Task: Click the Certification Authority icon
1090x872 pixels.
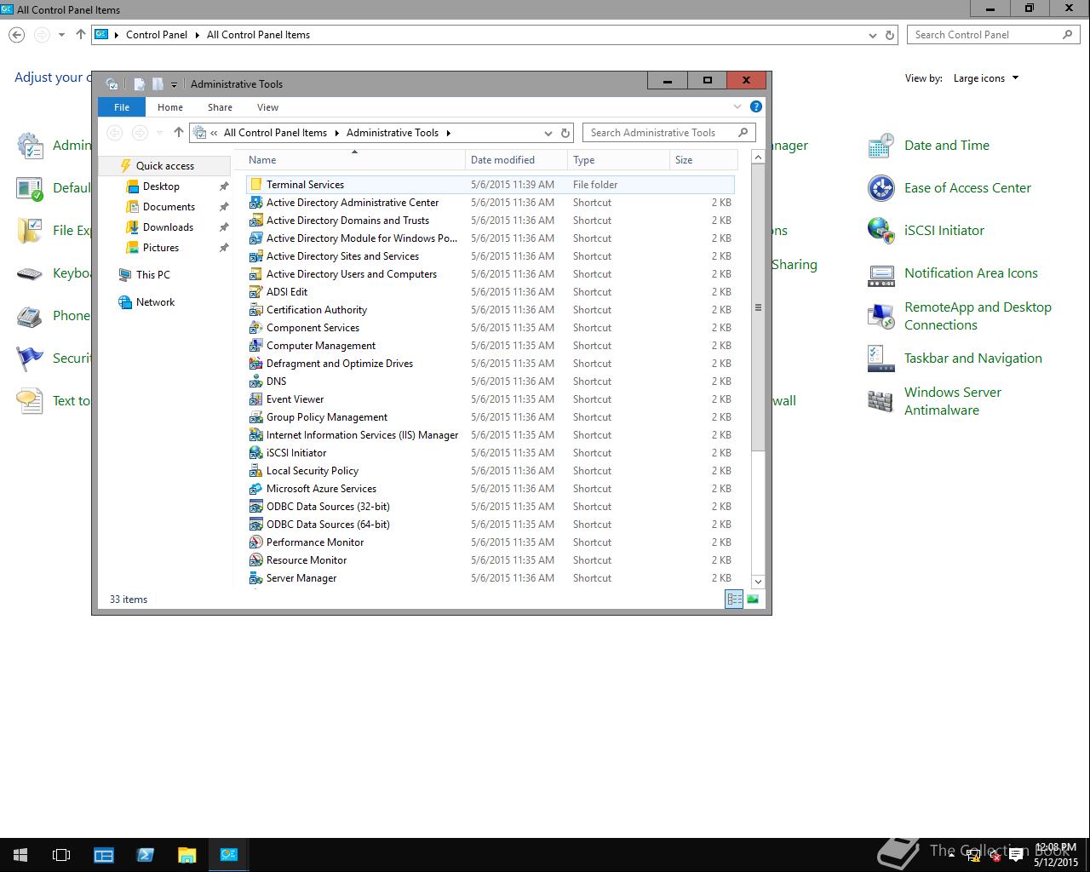Action: tap(255, 310)
